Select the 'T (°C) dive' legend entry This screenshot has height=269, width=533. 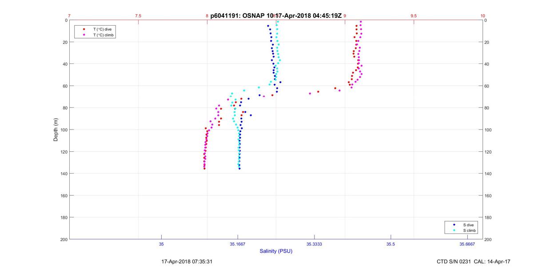(102, 29)
